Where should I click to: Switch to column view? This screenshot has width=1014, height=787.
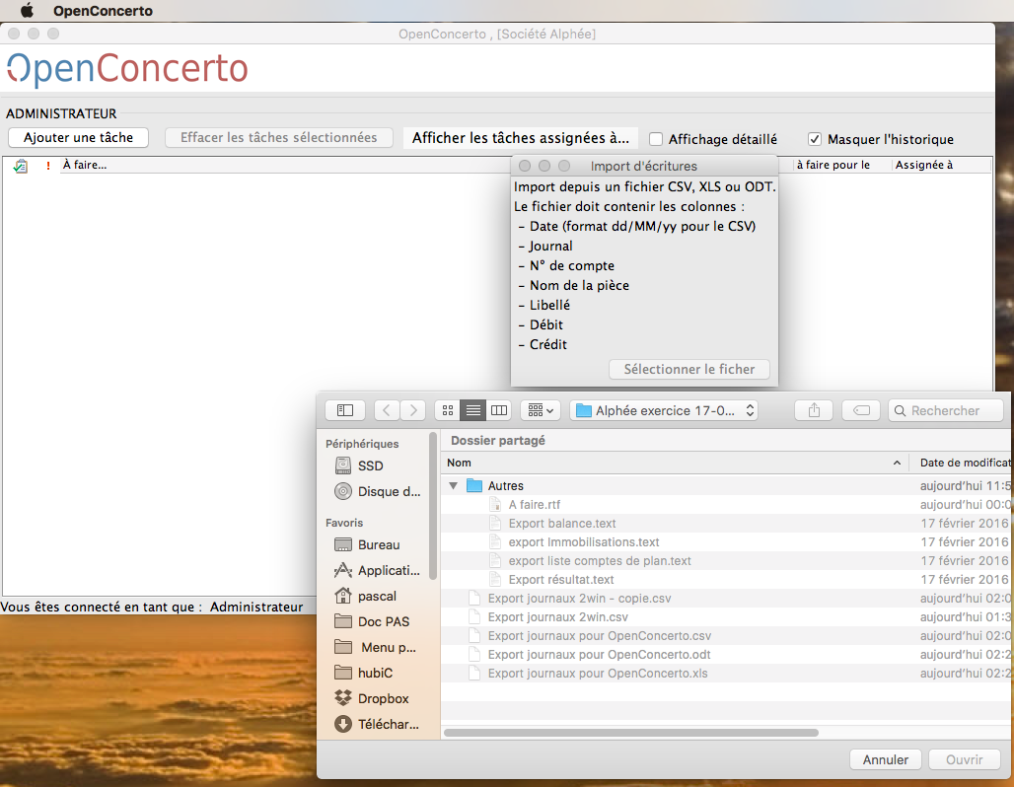(x=498, y=410)
